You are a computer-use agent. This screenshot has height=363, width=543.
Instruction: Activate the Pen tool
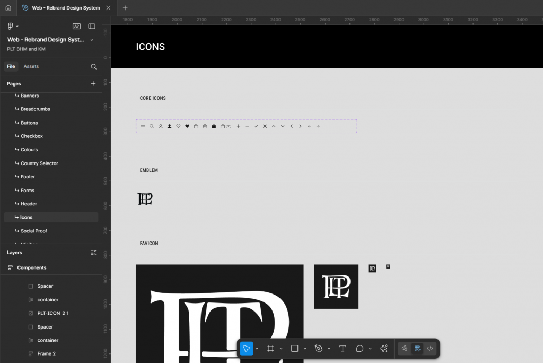pos(319,349)
